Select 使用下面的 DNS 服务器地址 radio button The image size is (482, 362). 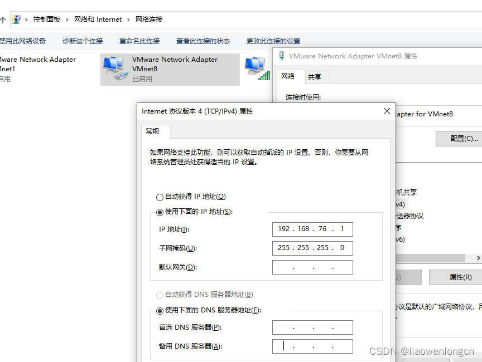(x=160, y=310)
